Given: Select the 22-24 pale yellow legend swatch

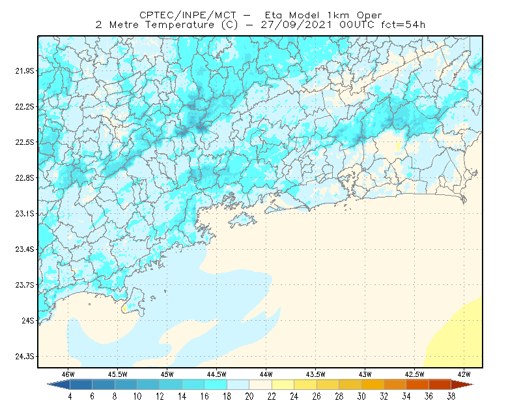Looking at the screenshot, I should point(283,385).
